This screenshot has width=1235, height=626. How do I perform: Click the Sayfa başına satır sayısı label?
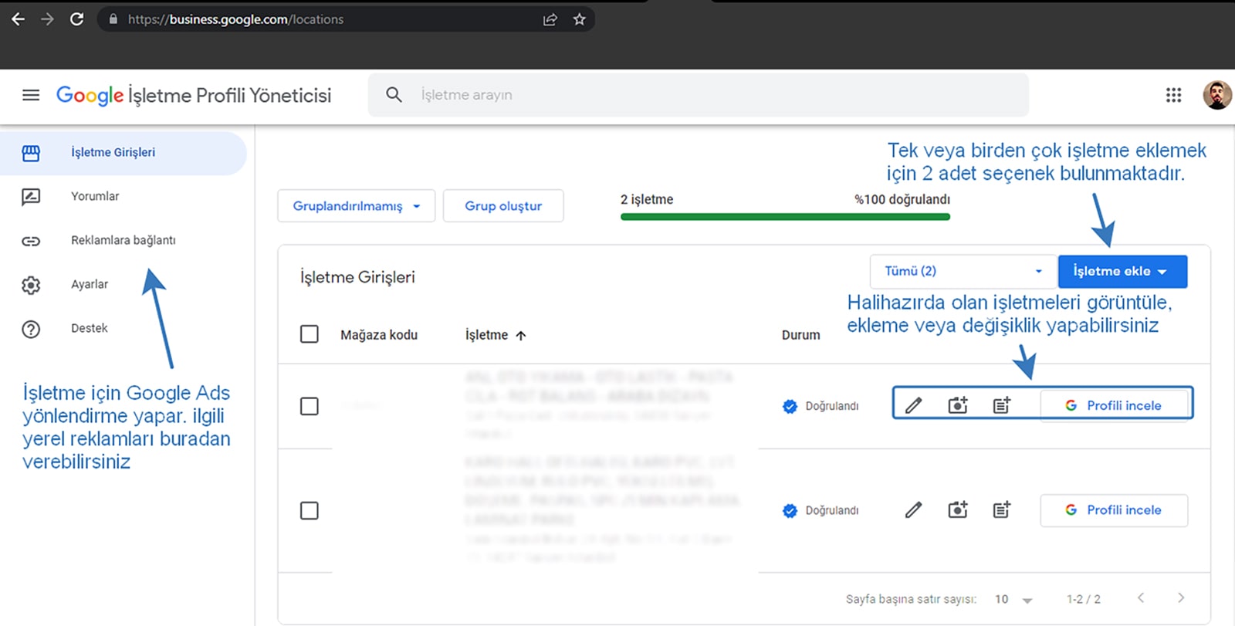911,599
